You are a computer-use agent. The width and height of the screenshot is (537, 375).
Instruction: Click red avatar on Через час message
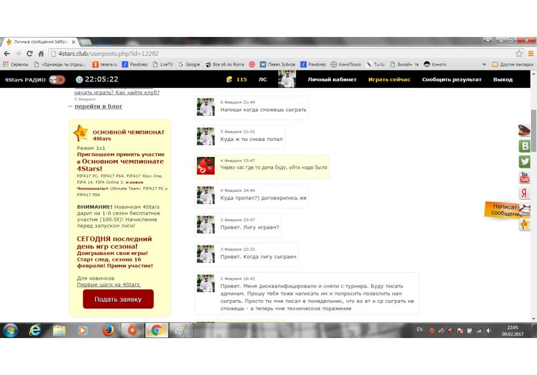click(x=206, y=166)
